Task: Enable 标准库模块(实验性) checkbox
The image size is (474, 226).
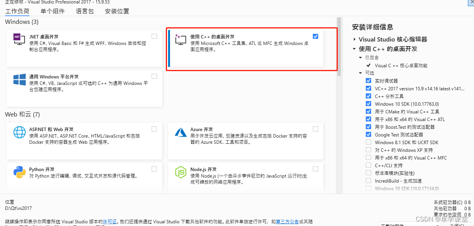Action: click(x=368, y=173)
